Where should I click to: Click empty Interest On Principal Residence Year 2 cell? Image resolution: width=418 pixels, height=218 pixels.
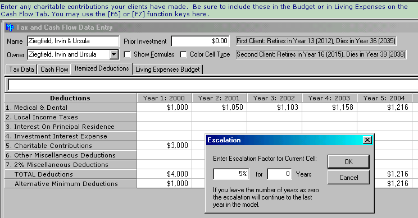(x=219, y=127)
